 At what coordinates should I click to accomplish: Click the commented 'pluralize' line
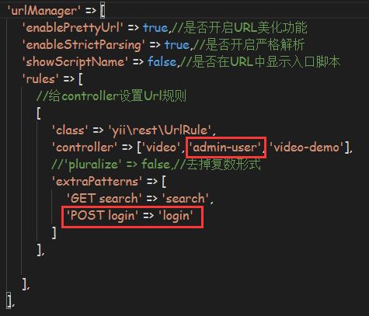click(x=156, y=165)
